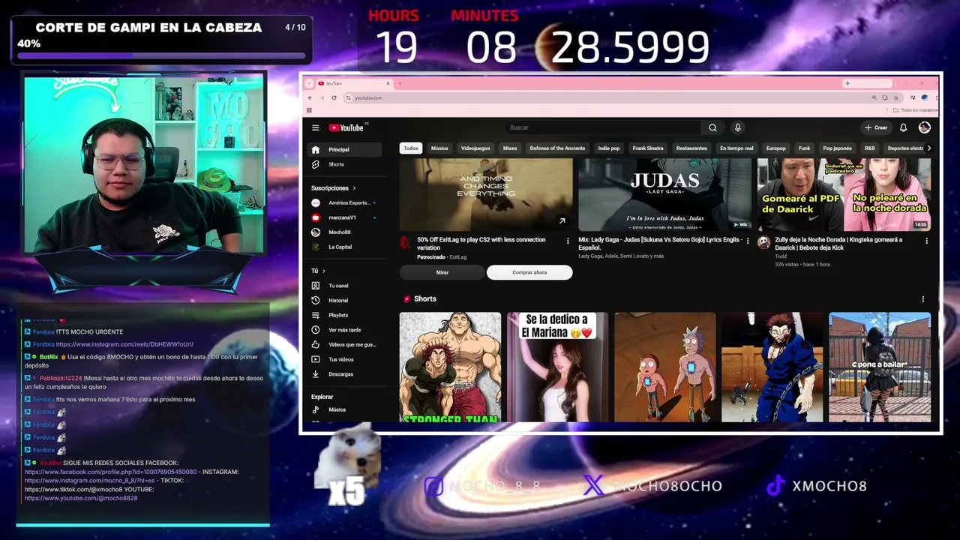Click the browser forward arrow
The height and width of the screenshot is (540, 960).
click(322, 97)
